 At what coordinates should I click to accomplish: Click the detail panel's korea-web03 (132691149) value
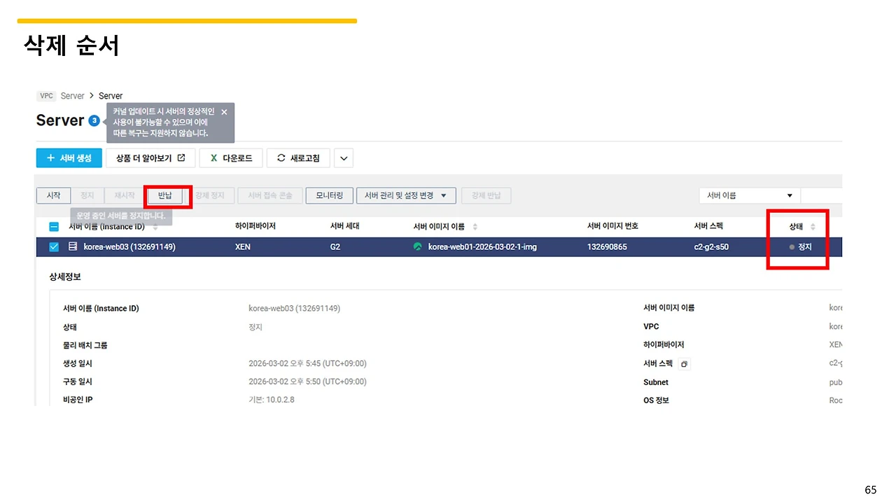[295, 308]
